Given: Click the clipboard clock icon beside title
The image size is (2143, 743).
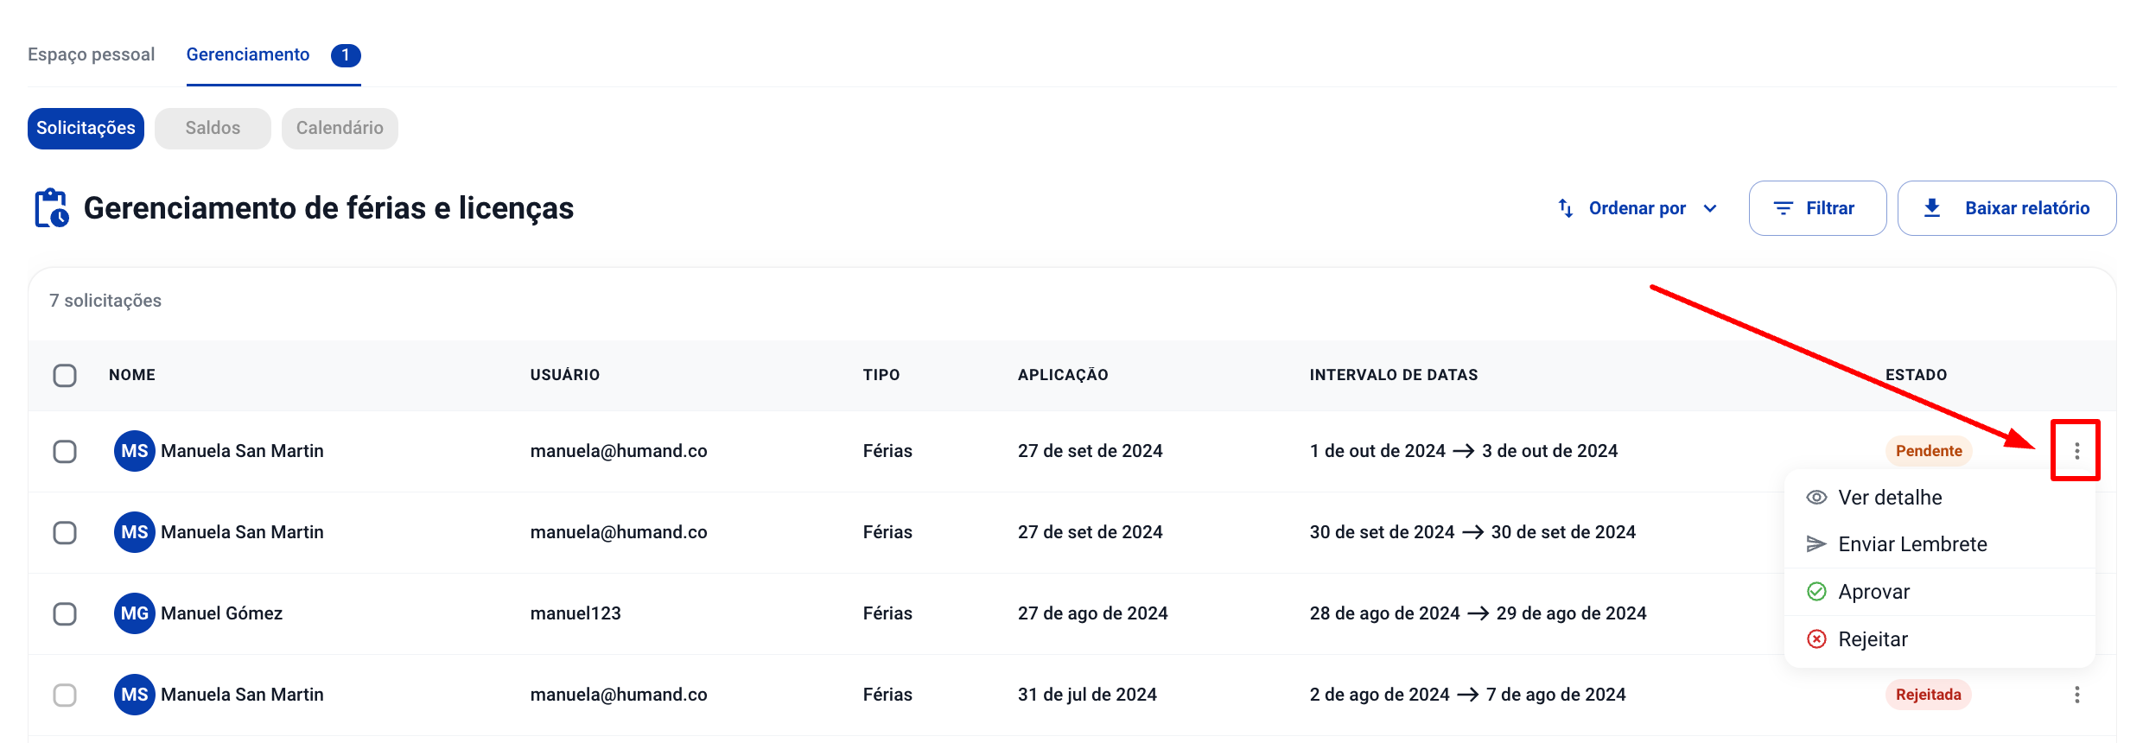Looking at the screenshot, I should coord(51,208).
